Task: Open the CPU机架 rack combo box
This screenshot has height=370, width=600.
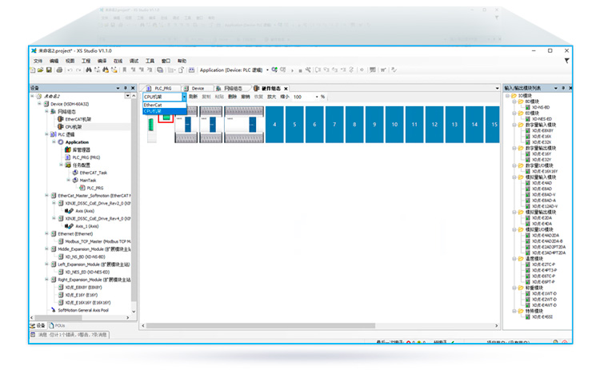Action: point(165,97)
